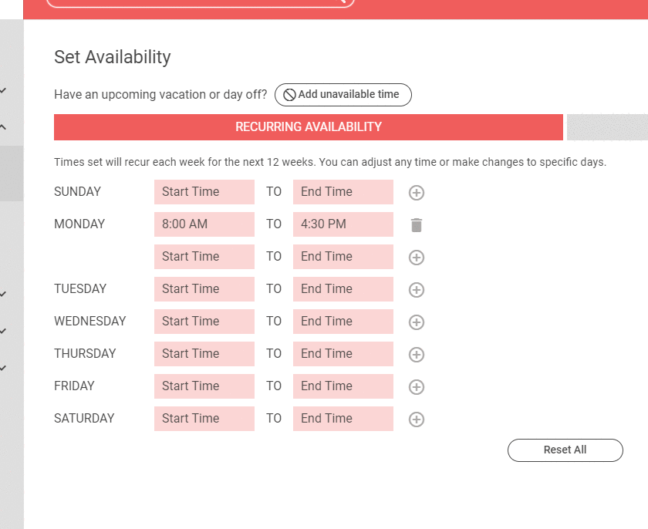Switch to the grey tab beside Recurring Availability
648x529 pixels.
[x=607, y=127]
